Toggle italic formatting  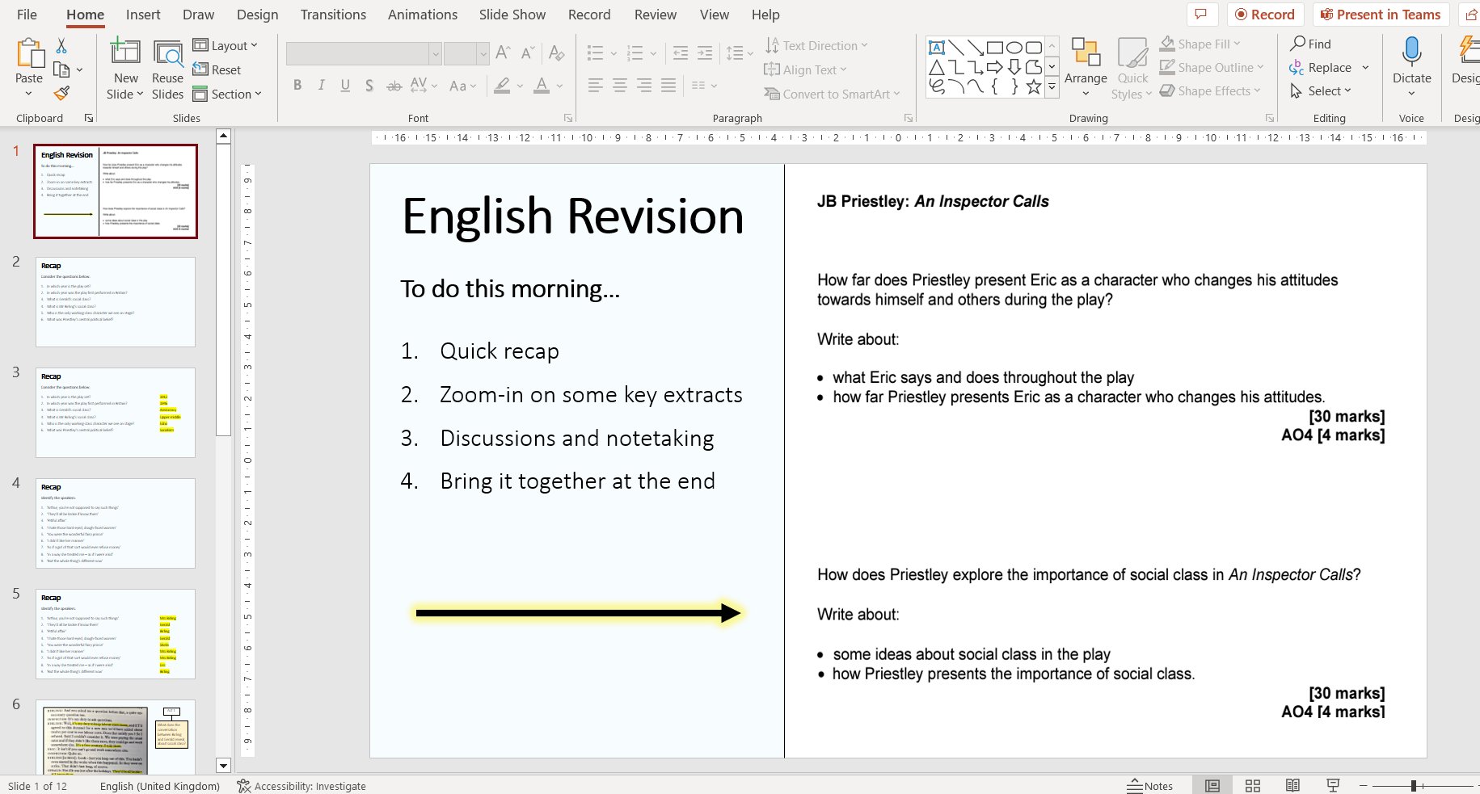coord(321,85)
